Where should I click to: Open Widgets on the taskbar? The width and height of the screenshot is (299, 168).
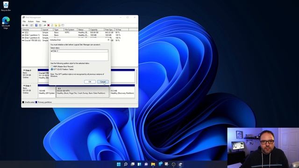139,164
